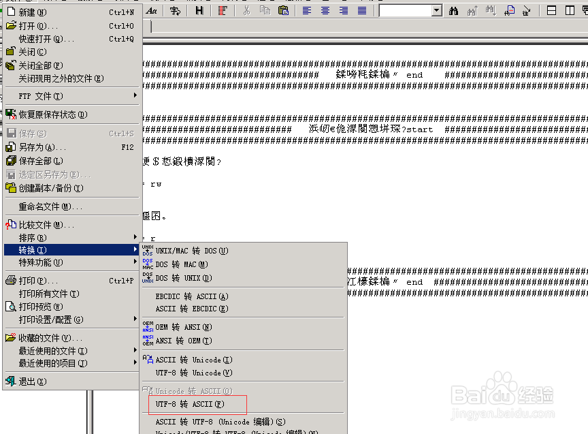Choose 打印(P)... menu entry
Viewport: 588px width, 434px height.
coord(71,281)
